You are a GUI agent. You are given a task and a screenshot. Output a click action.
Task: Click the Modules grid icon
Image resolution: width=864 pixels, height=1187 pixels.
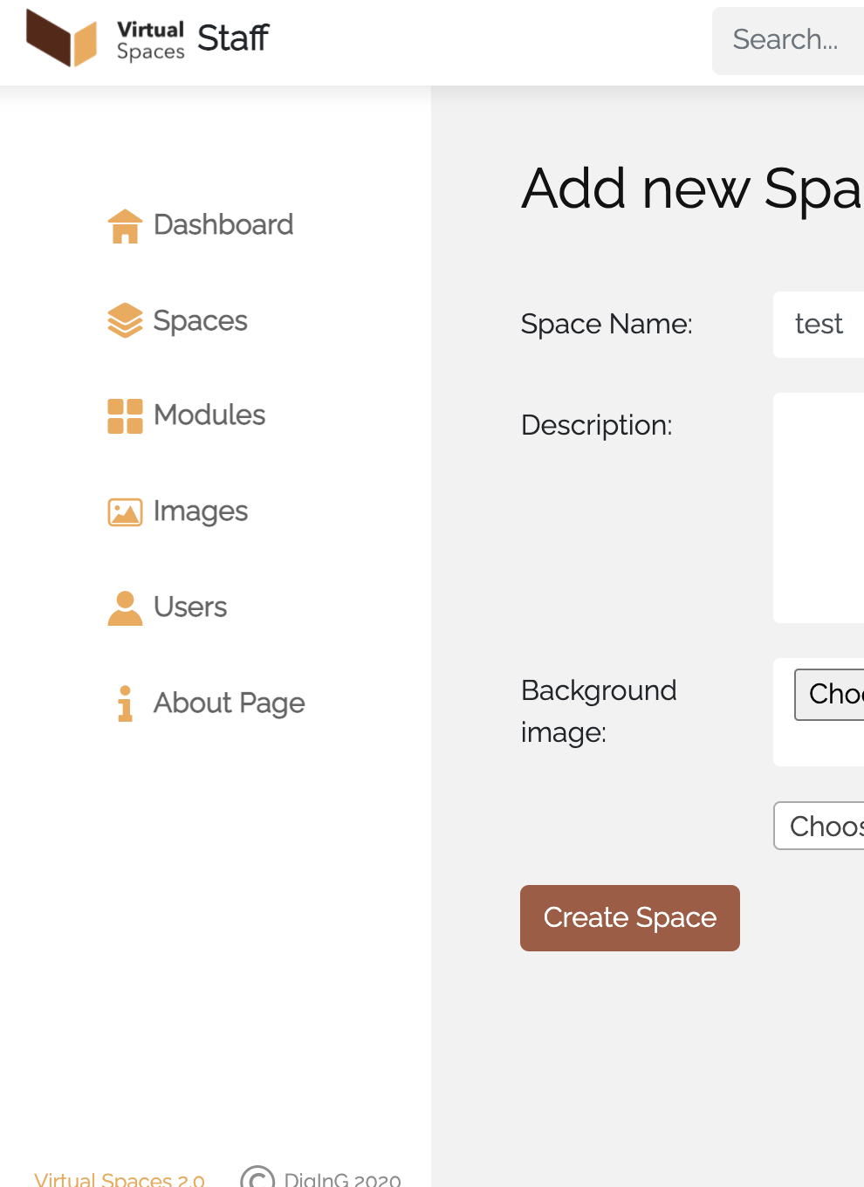[x=125, y=416]
